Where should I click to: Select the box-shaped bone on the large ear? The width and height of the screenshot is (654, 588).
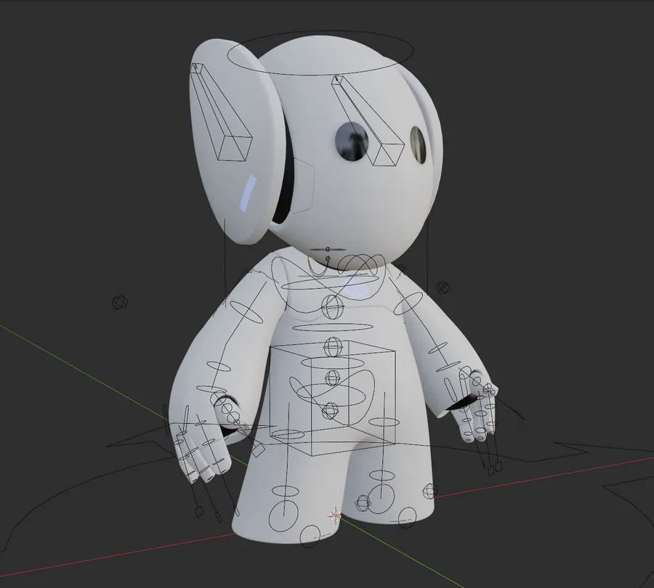[220, 112]
